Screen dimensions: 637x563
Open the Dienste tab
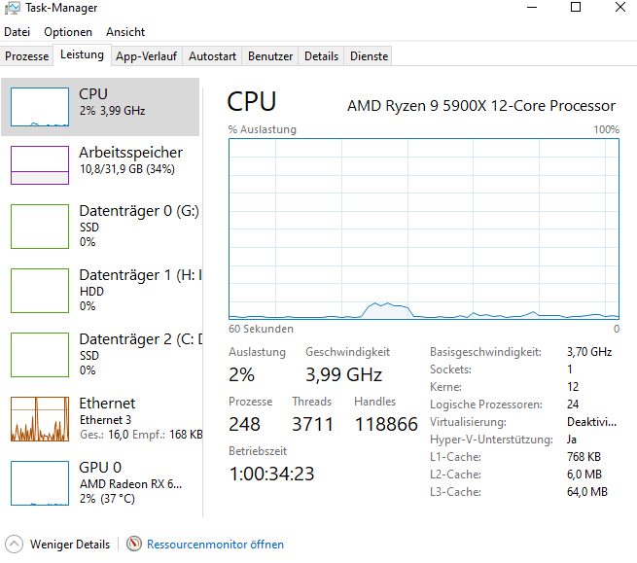[369, 56]
